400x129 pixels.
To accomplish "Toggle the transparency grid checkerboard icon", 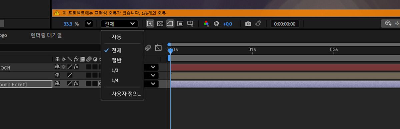I will coord(160,24).
